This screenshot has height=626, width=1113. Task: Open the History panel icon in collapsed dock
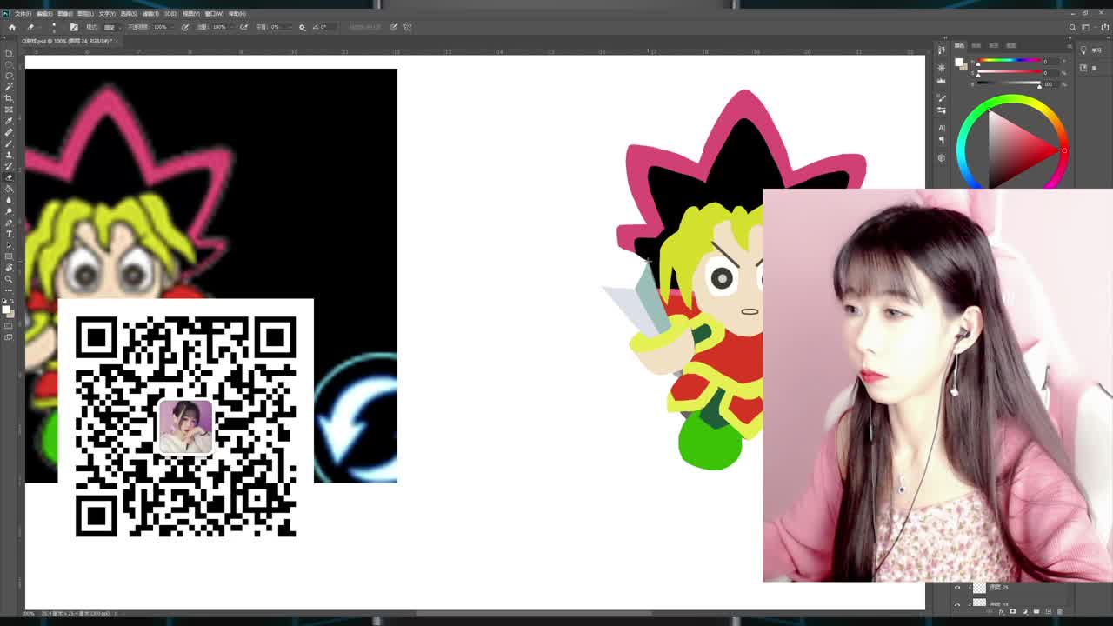click(941, 50)
